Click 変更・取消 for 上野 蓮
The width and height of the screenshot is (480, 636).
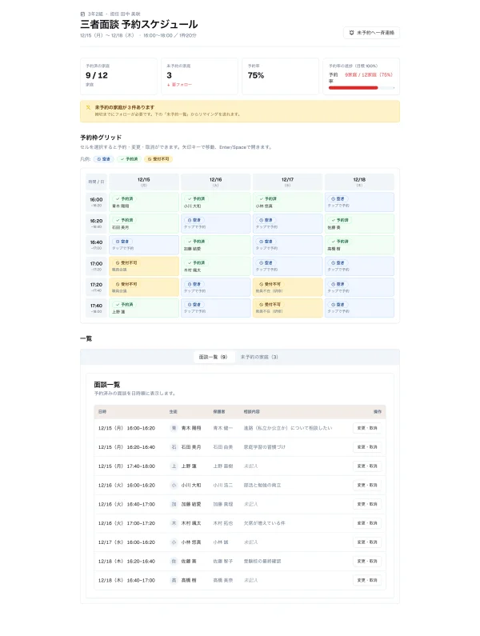pyautogui.click(x=367, y=466)
